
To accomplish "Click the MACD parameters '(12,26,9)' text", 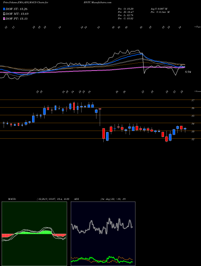I will pyautogui.click(x=42, y=199).
